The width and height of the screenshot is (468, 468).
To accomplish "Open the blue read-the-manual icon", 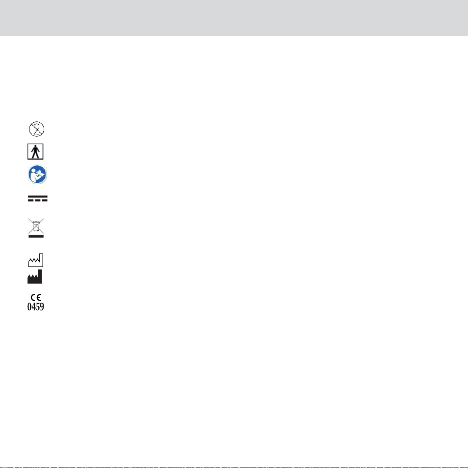I will click(38, 174).
